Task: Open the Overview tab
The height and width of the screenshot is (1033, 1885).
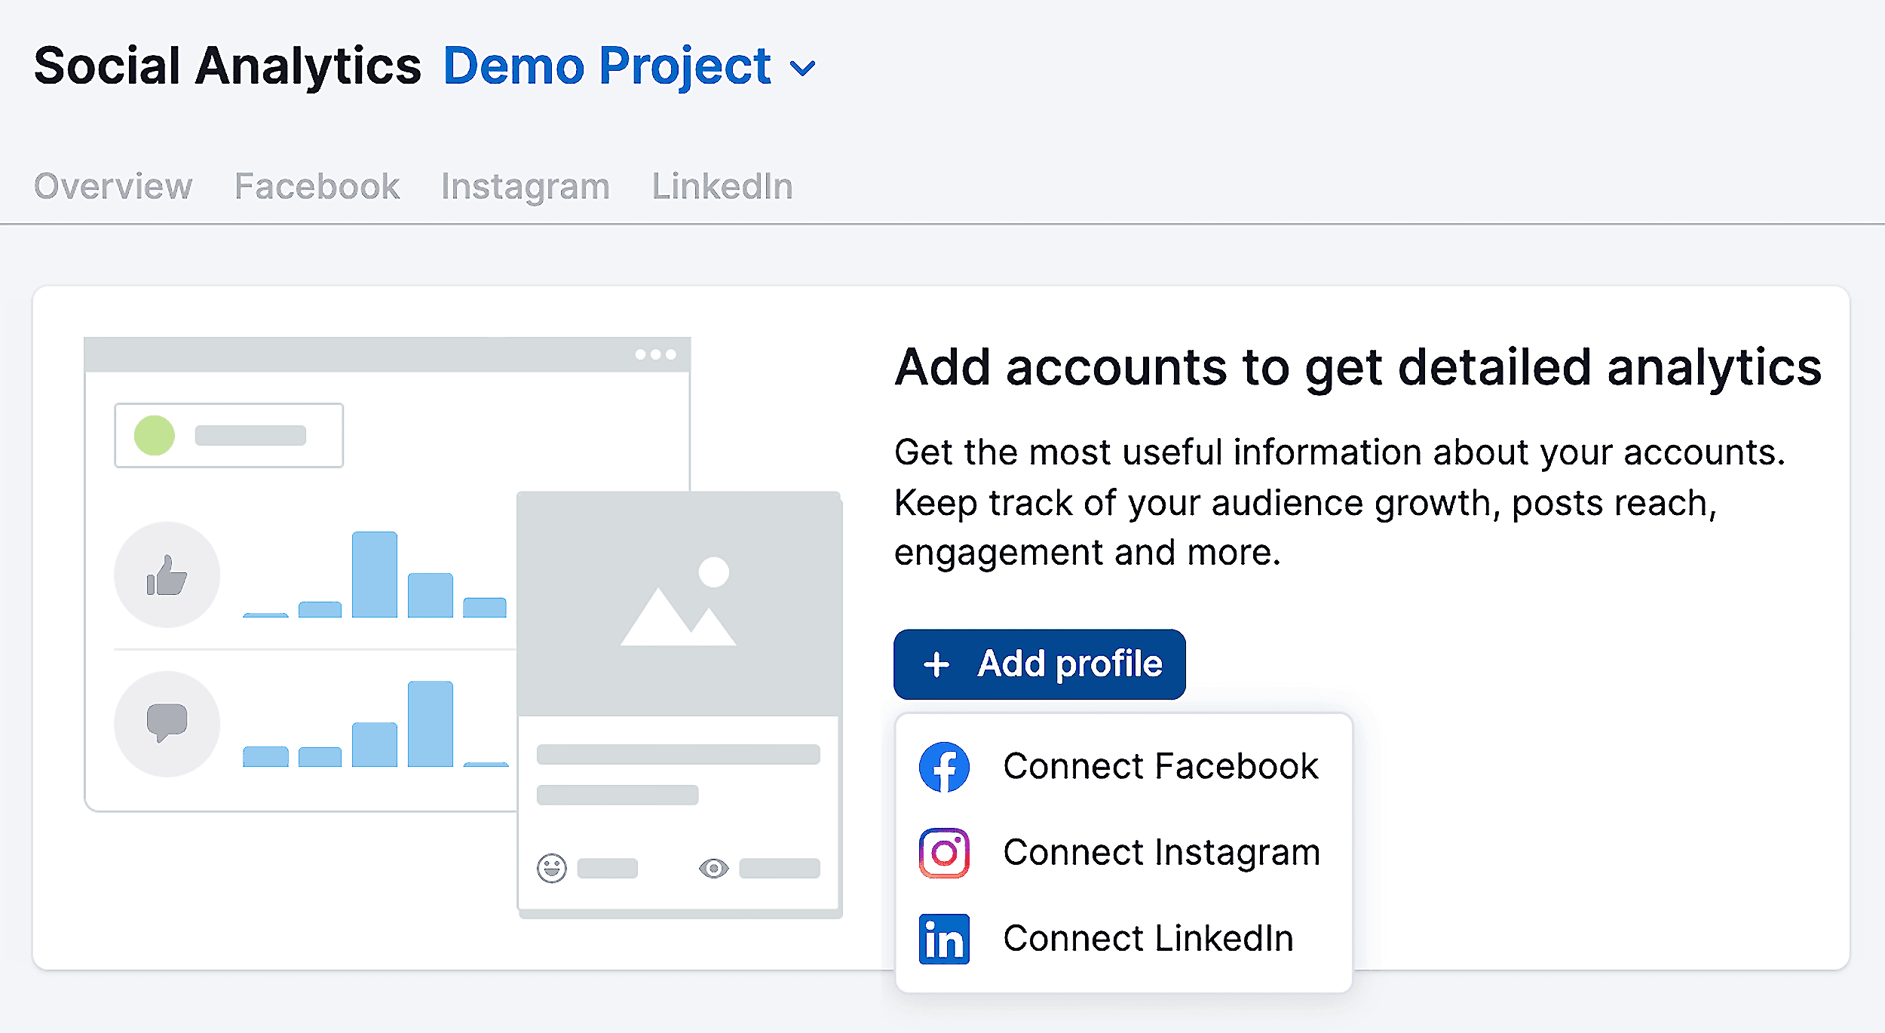Action: pos(113,186)
